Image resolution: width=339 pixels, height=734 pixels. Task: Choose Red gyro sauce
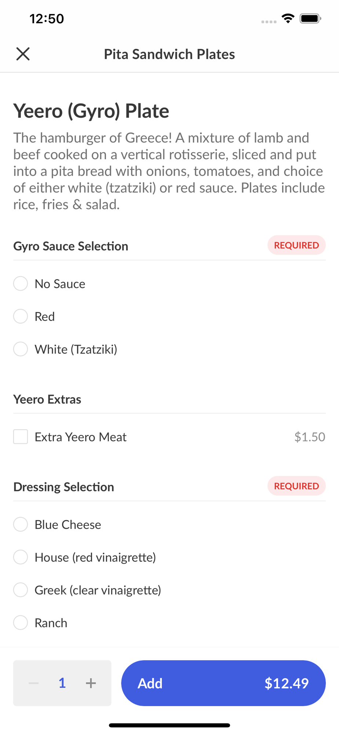(x=21, y=316)
